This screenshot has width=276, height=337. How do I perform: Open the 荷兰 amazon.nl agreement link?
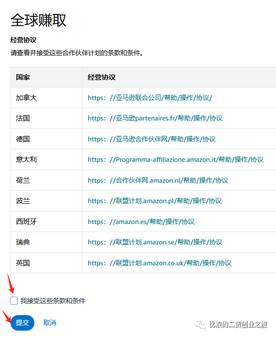coord(158,180)
